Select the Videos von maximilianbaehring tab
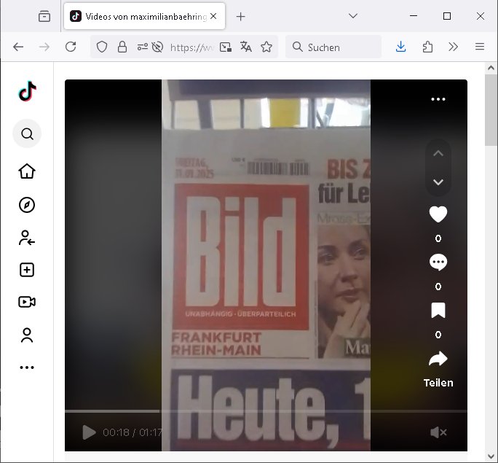Viewport: 498px width, 463px height. [x=144, y=16]
